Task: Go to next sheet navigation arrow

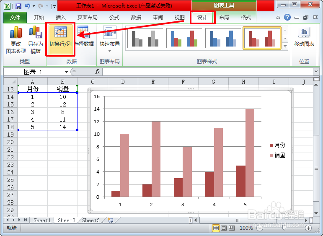Action: 19,220
